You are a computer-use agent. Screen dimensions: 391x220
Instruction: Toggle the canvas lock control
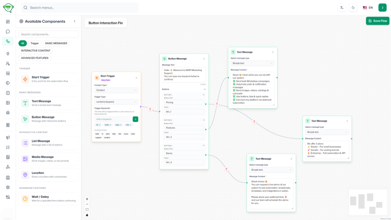tap(87, 215)
